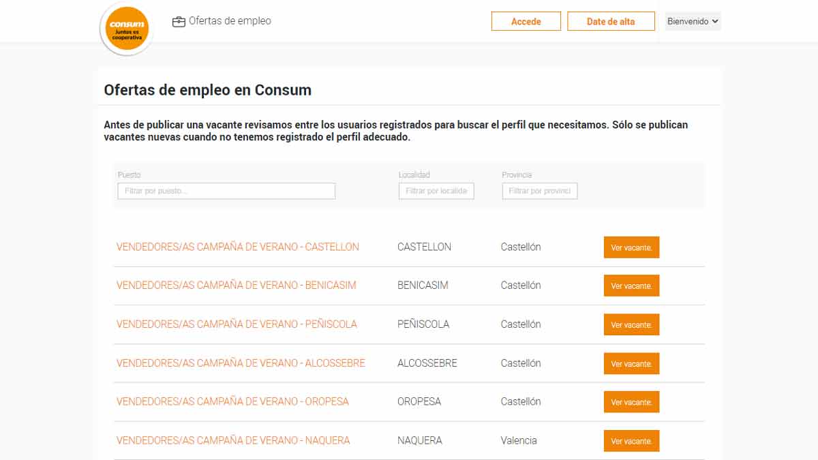The height and width of the screenshot is (460, 818).
Task: Open the Vendedores Campaña de Verano Peñiscola link
Action: [237, 324]
